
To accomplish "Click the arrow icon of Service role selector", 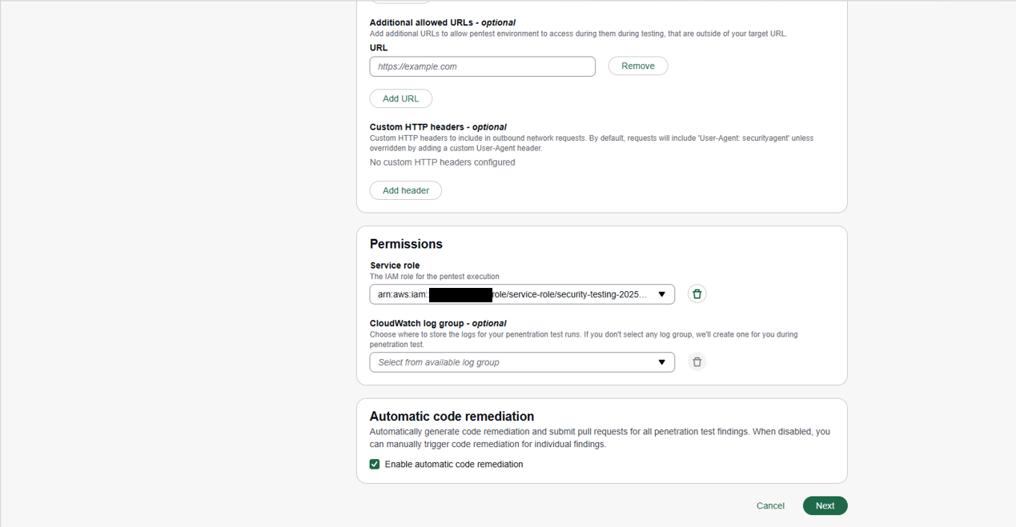I will tap(661, 294).
